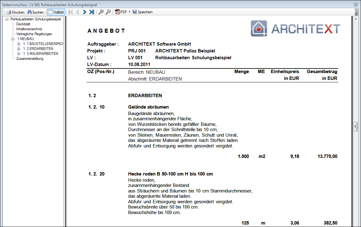Image resolution: width=361 pixels, height=227 pixels.
Task: Expand the 1. 2 ERDARBEITEN node
Action: (19, 49)
